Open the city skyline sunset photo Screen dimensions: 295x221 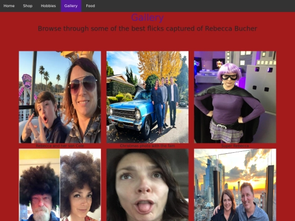[x=235, y=185]
